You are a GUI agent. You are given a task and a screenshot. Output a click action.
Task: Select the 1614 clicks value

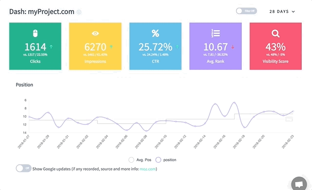(36, 47)
